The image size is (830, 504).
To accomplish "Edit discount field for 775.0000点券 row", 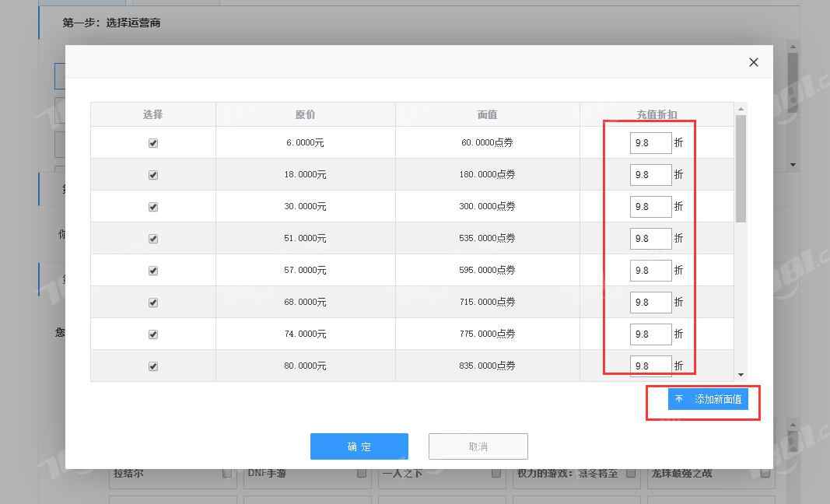I will point(650,334).
